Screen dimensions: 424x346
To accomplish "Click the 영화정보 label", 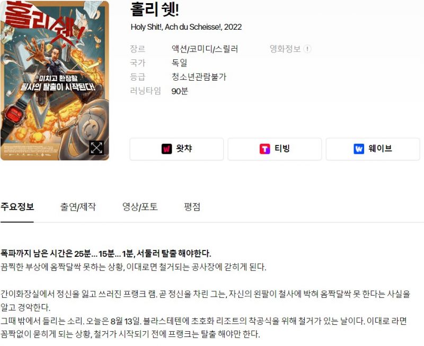I will pyautogui.click(x=285, y=49).
